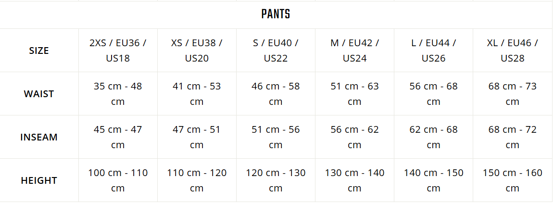Click the M / EU42 / US24 size cell
The image size is (554, 203).
coord(355,51)
